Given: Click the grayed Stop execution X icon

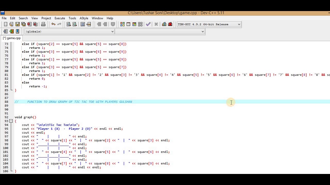Looking at the screenshot, I should 156,24.
